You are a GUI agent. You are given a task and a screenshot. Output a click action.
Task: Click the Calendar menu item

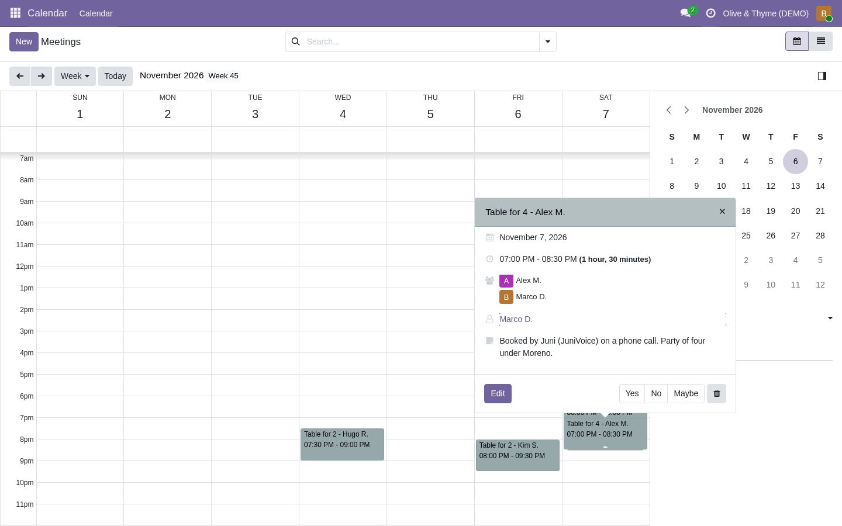click(x=96, y=13)
